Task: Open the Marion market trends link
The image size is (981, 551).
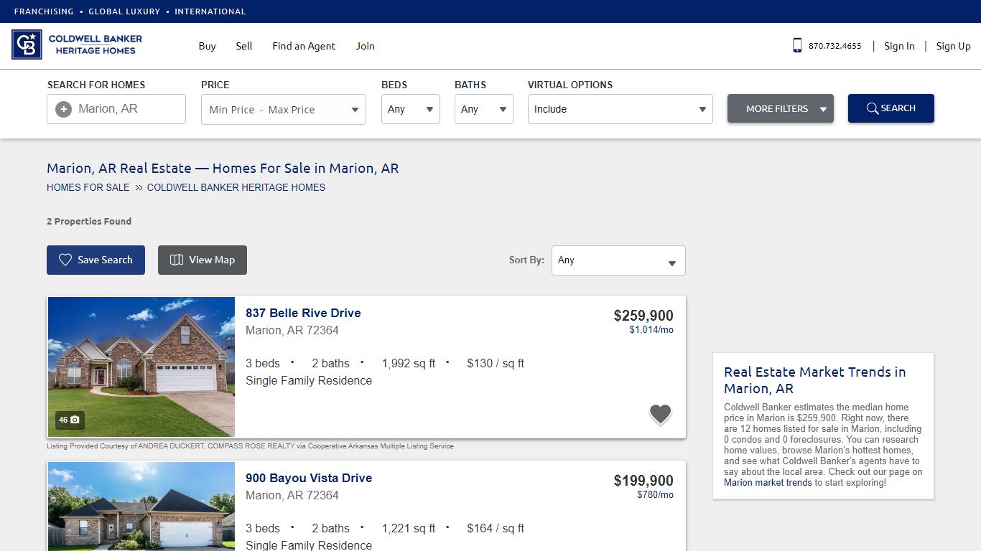Action: (768, 483)
